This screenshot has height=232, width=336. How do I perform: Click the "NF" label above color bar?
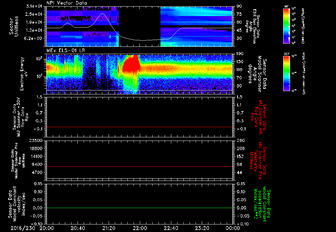tap(287, 7)
